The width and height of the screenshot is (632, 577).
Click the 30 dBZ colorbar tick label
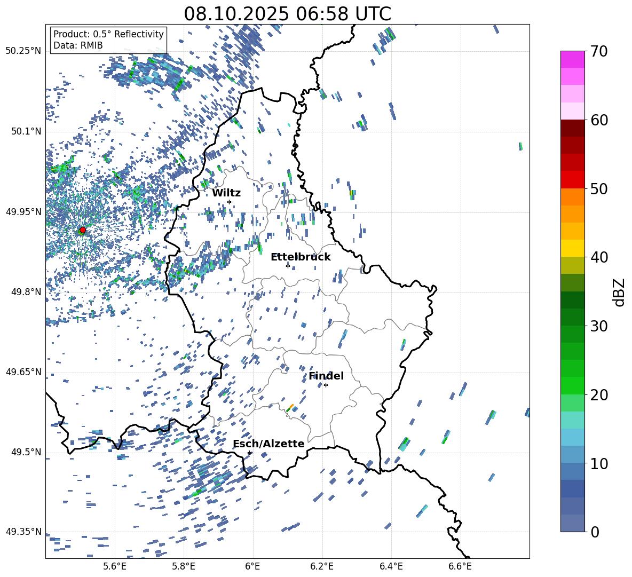tap(599, 326)
